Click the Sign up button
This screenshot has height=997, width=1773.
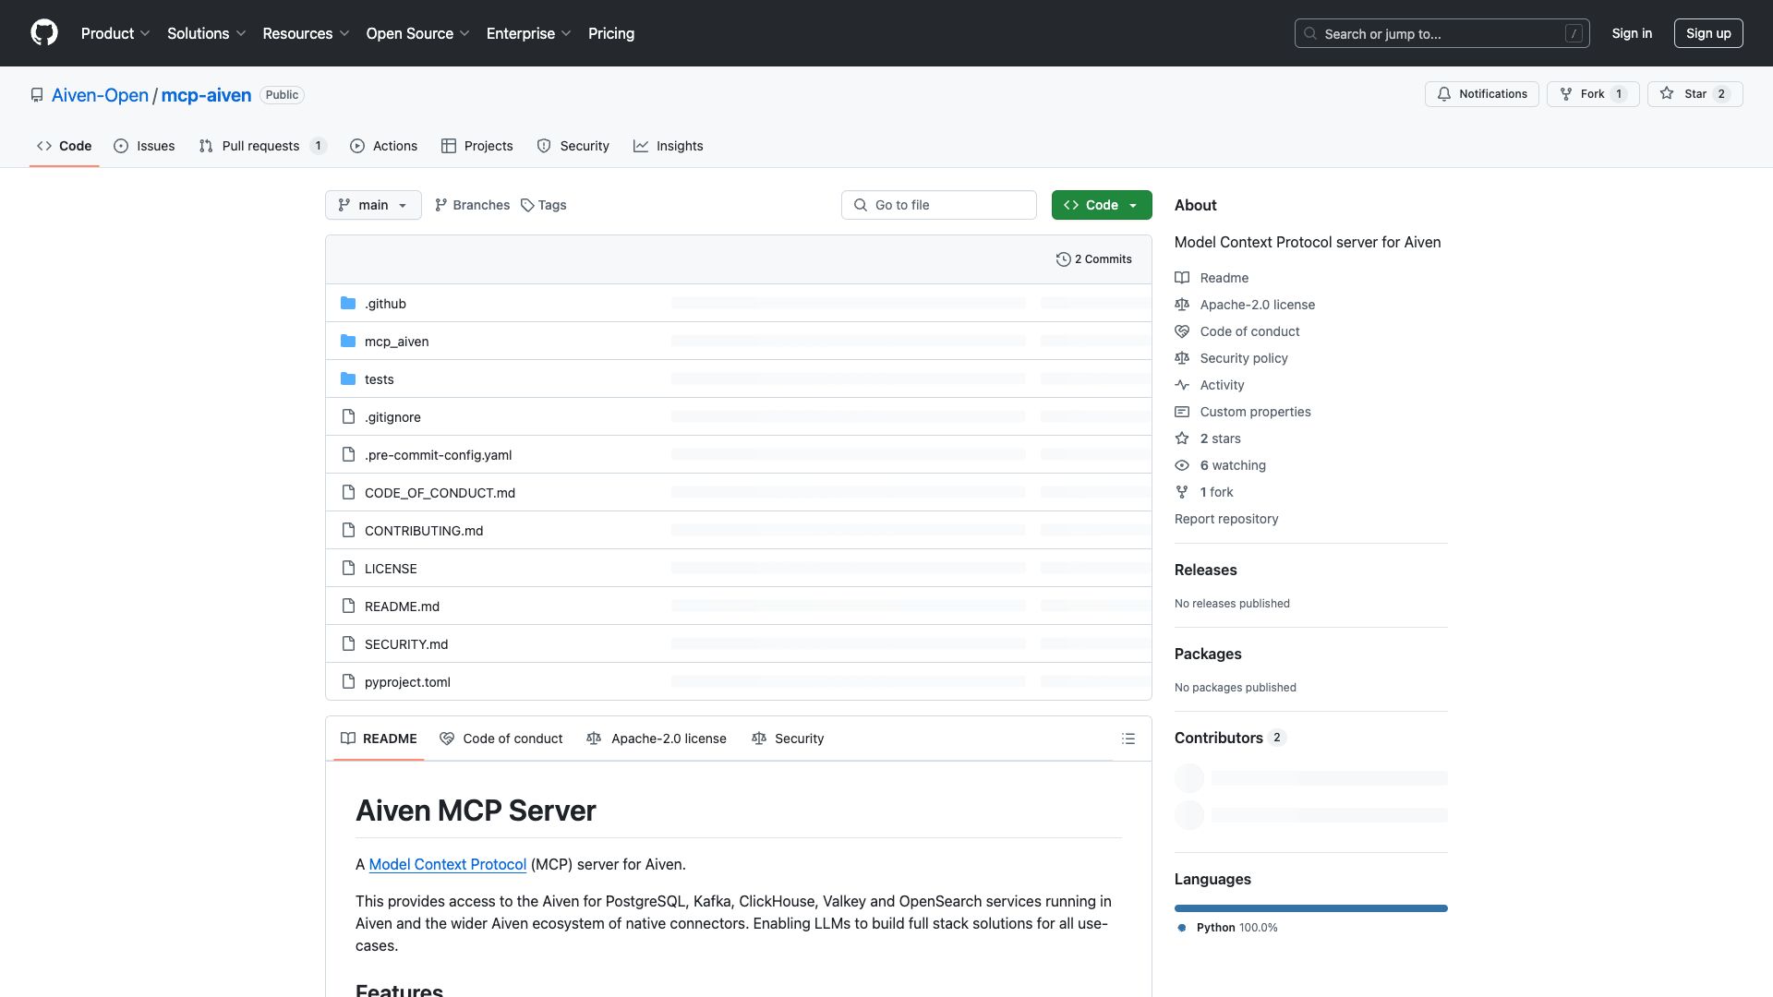pyautogui.click(x=1707, y=33)
